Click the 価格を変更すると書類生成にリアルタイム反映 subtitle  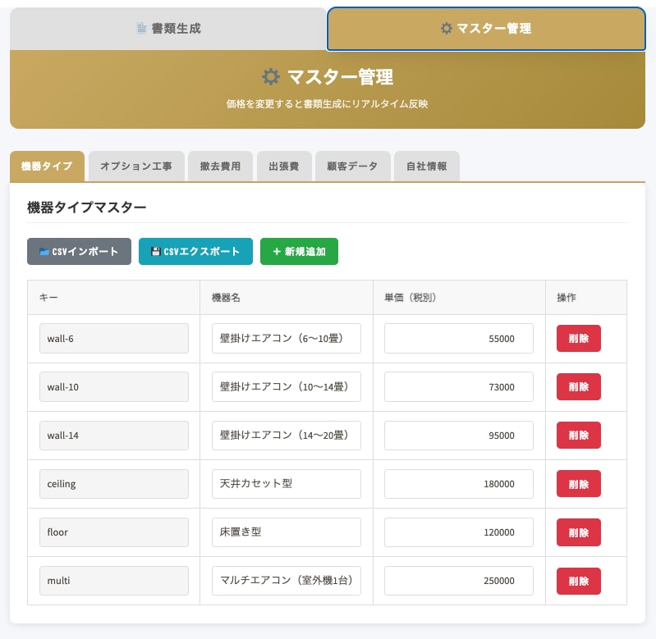327,104
